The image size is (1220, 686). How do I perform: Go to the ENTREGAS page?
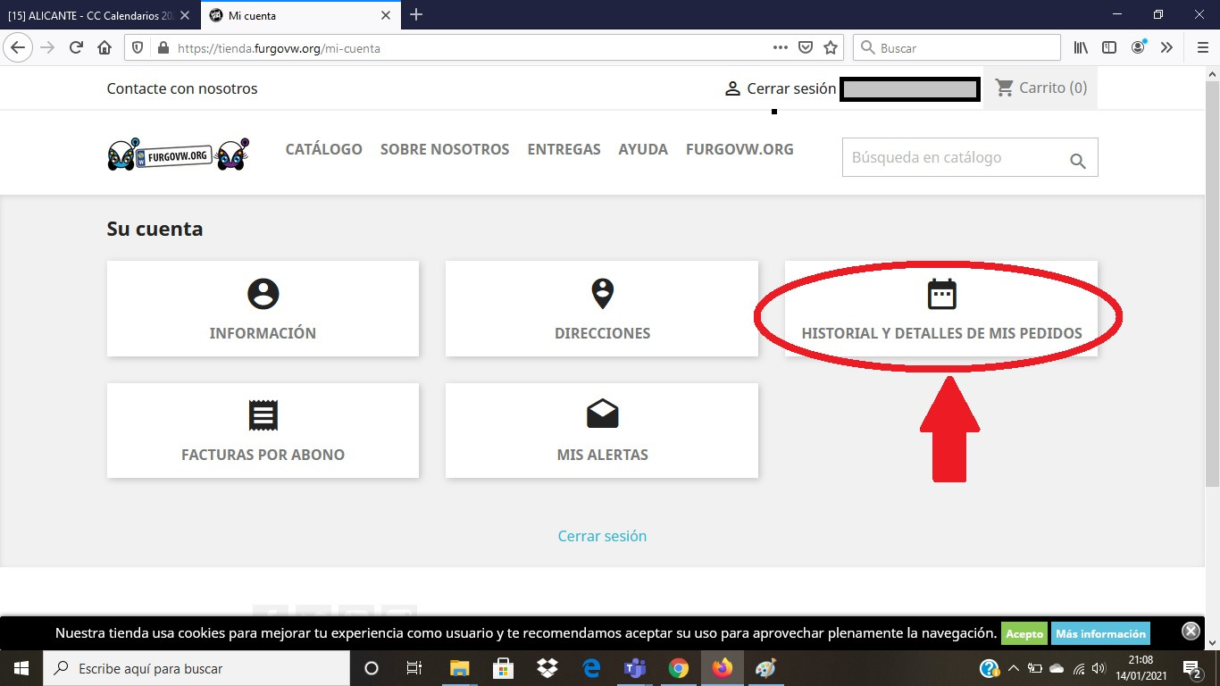[x=564, y=149]
